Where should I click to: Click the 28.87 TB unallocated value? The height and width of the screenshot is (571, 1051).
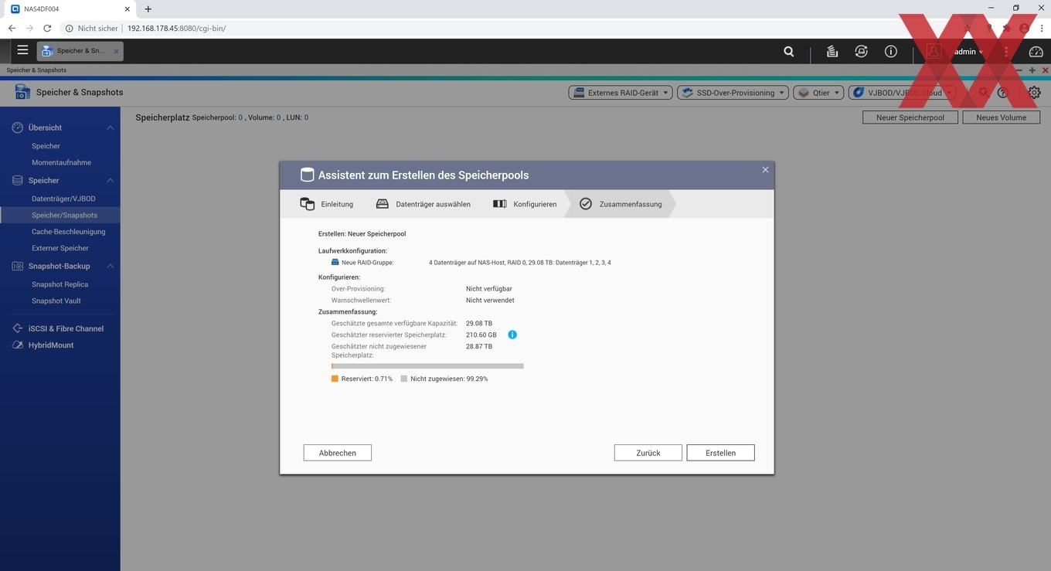479,346
